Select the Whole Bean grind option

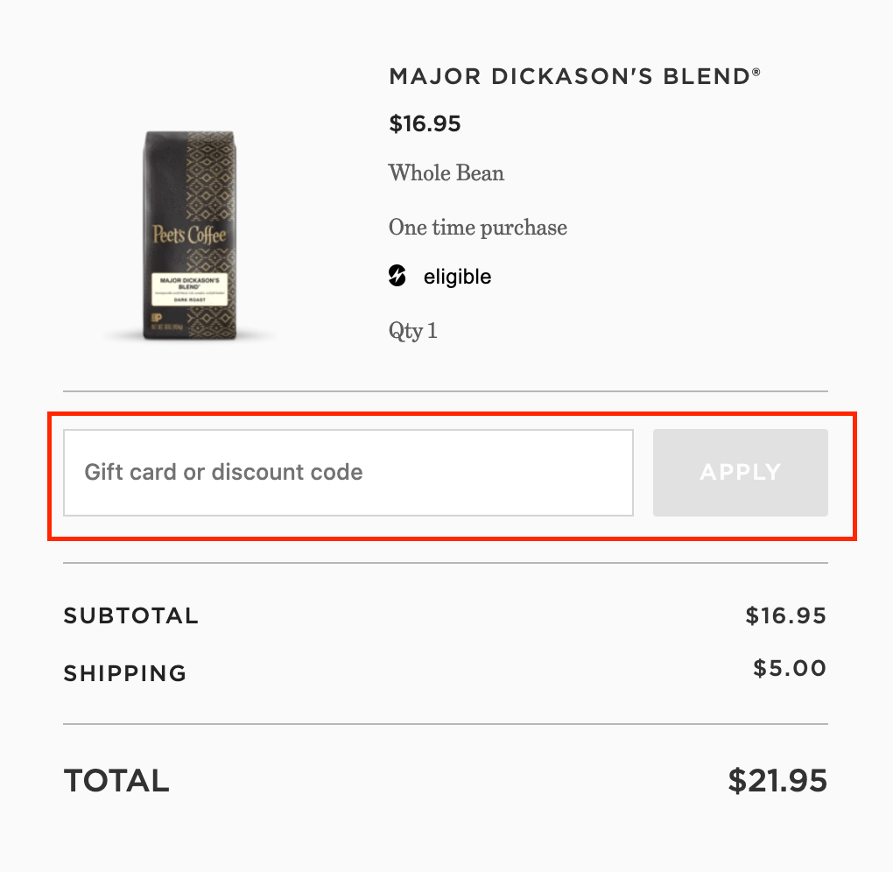(x=446, y=173)
